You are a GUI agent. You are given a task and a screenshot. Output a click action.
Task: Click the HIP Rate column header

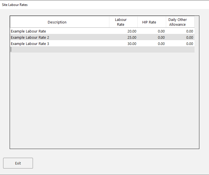pyautogui.click(x=152, y=22)
